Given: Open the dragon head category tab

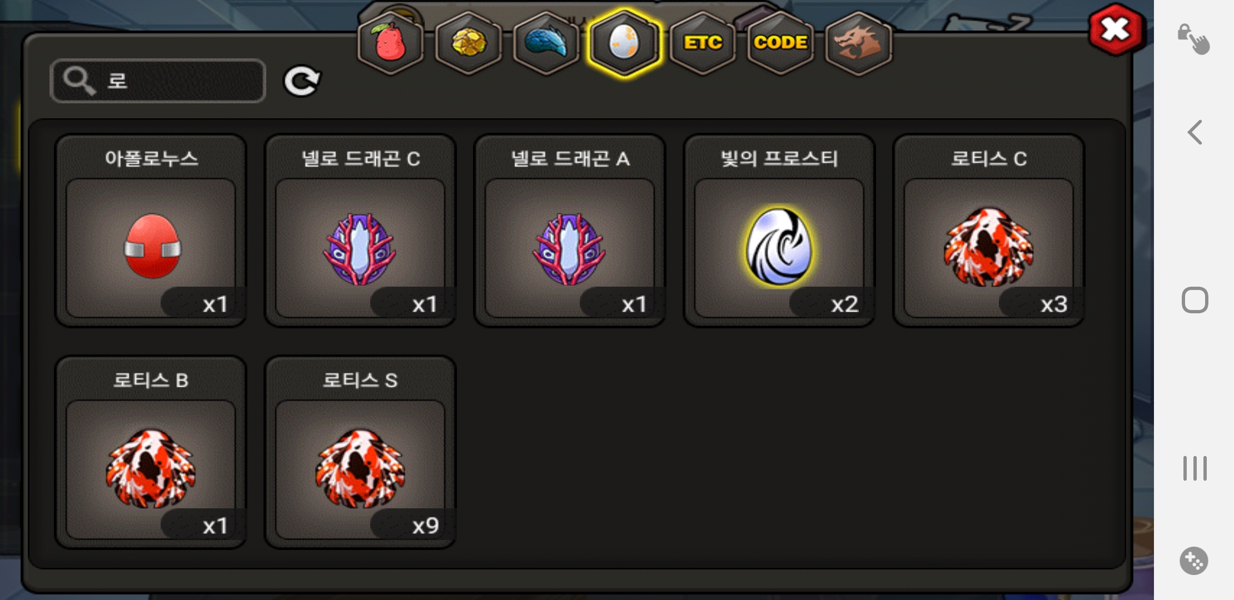Looking at the screenshot, I should click(x=858, y=43).
